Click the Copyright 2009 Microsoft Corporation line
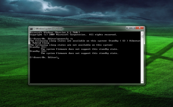 tap(73, 35)
